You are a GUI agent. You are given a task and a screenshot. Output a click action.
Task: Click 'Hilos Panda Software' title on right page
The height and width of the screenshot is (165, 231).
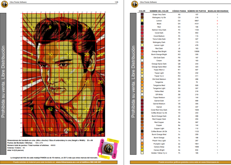point(148,2)
